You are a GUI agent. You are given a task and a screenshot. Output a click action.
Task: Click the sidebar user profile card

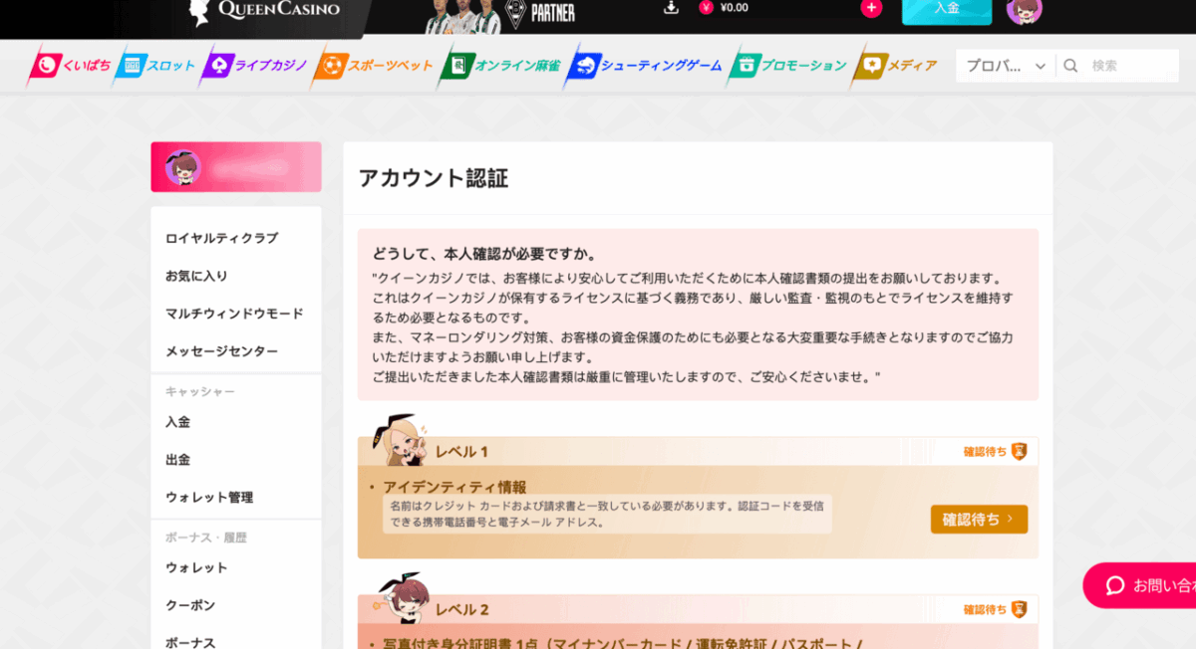click(x=236, y=167)
